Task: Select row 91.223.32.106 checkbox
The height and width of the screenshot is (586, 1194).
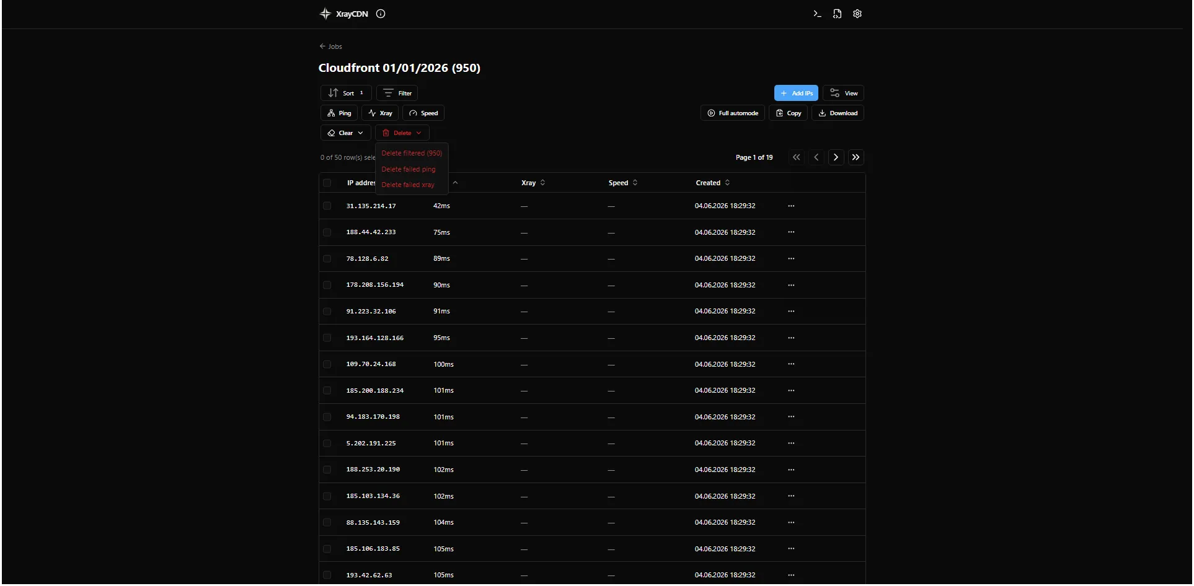Action: click(x=327, y=311)
